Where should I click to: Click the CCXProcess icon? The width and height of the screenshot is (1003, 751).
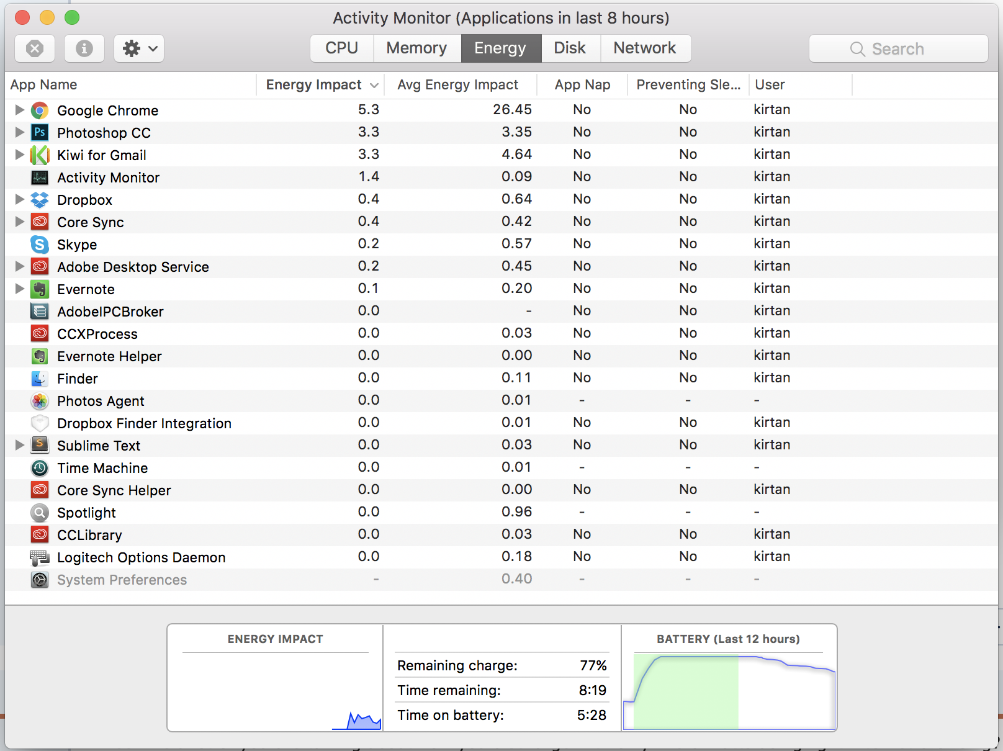pos(40,334)
